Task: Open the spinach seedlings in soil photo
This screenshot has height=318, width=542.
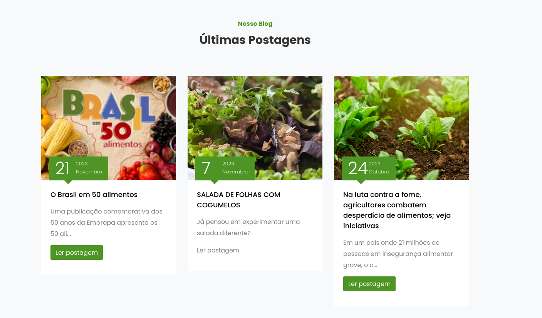Action: 401,128
